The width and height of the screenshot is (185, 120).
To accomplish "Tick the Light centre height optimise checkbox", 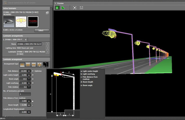I will coord(33,75).
